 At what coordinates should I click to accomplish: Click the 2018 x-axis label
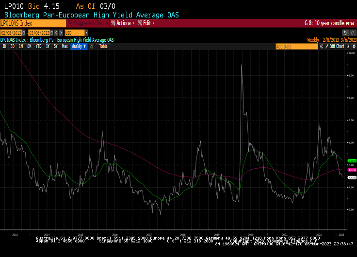coord(183,235)
